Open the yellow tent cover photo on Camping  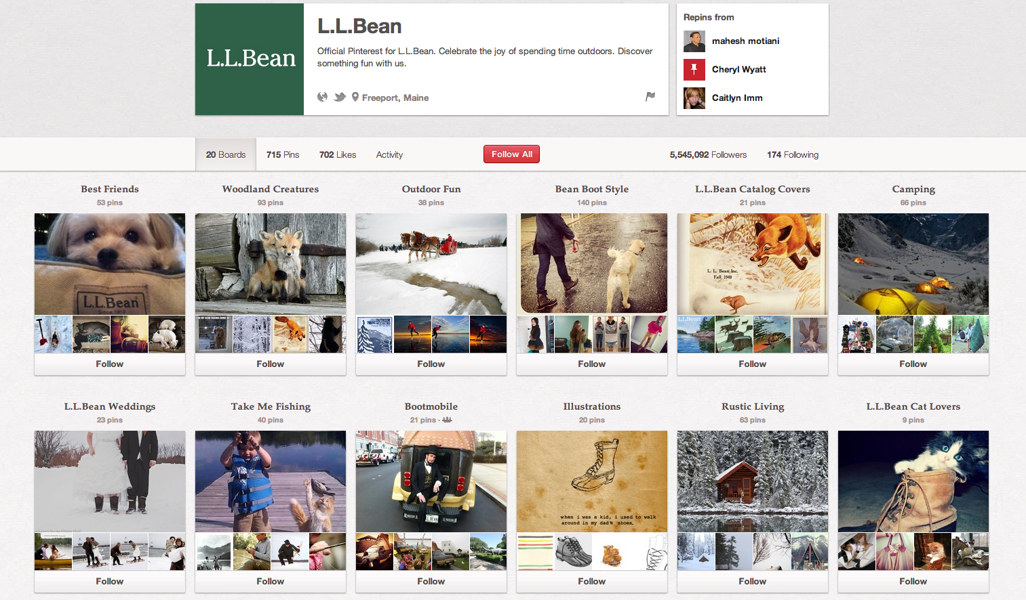913,264
